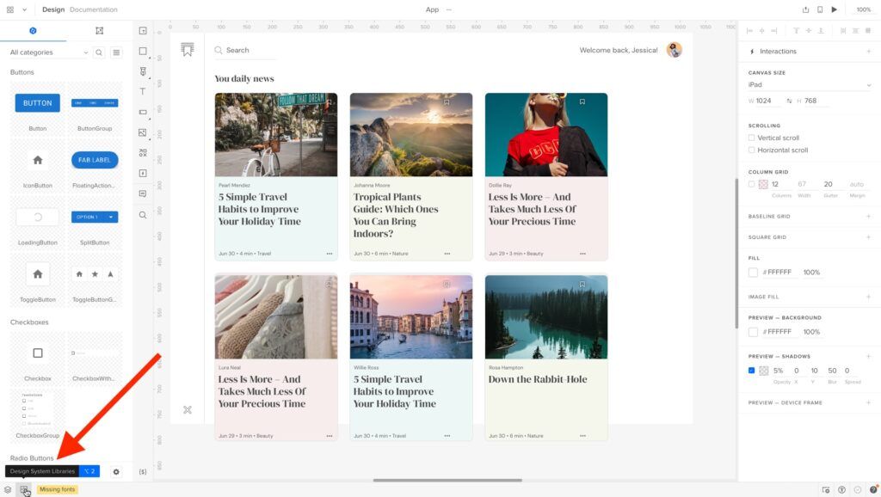Open the All categories dropdown
Screen dimensions: 881x497
pos(48,52)
